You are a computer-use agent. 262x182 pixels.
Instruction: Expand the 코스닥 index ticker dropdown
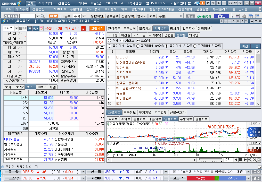point(83,178)
